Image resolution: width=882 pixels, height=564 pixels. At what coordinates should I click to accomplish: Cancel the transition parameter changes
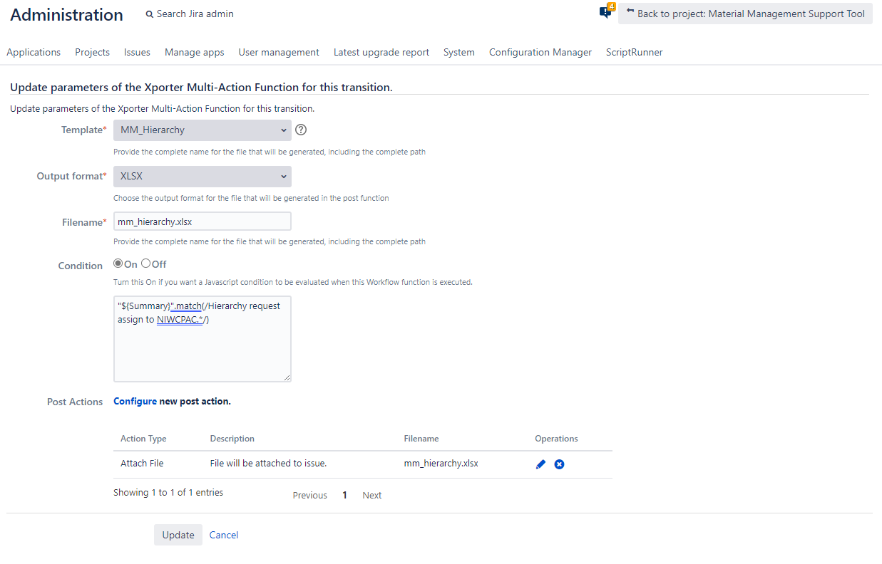pos(223,535)
